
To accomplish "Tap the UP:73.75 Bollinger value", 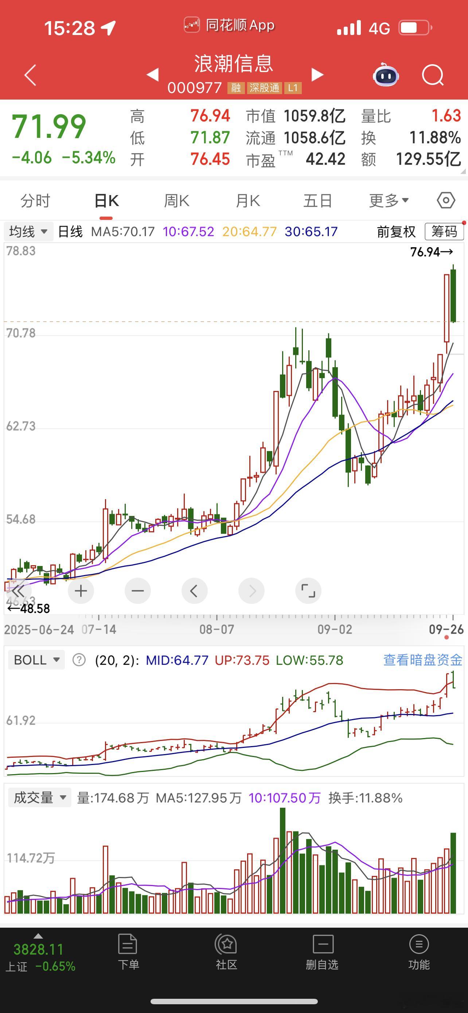I will coord(242,660).
